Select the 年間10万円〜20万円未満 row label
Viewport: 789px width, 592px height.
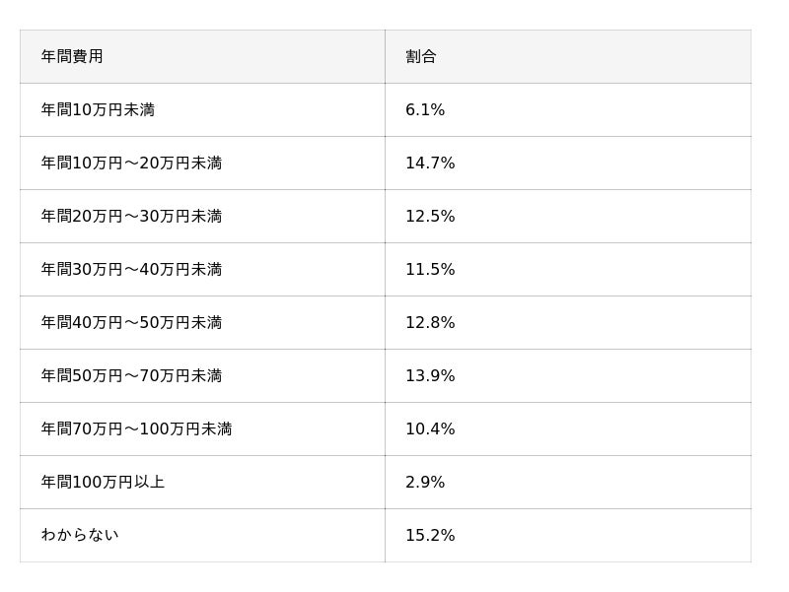(x=131, y=164)
